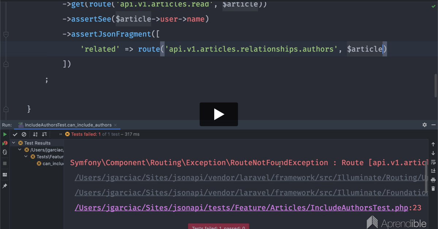Screen dimensions: 438x229
Task: Collapse the Test Results tree node
Action: point(14,143)
